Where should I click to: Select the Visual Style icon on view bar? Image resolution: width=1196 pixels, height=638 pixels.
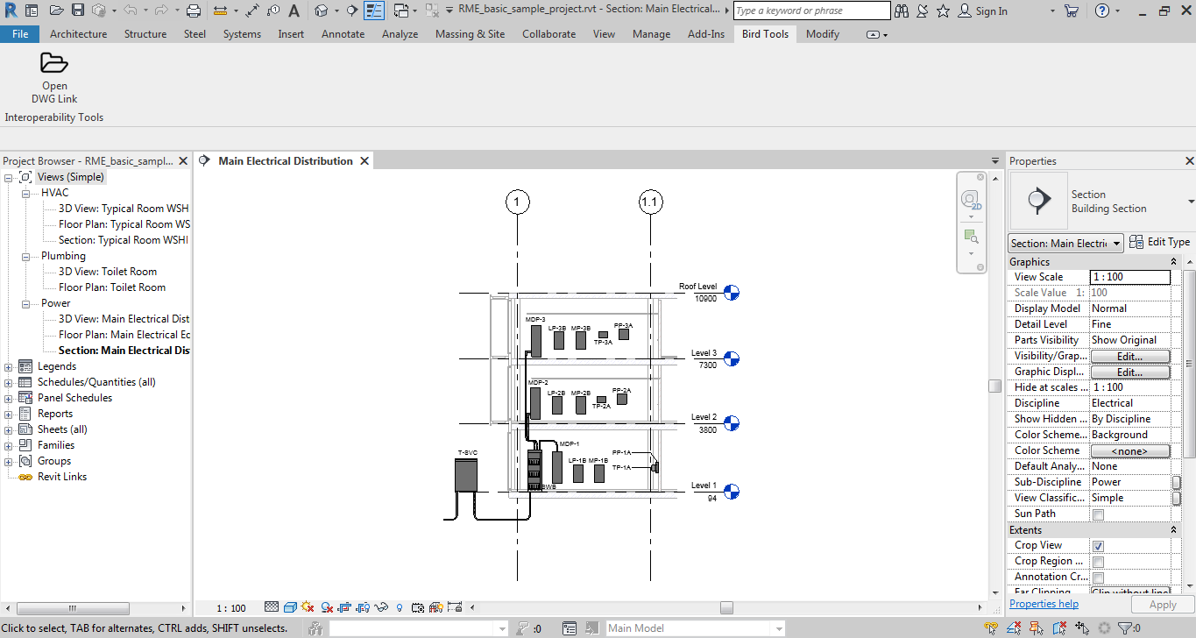pyautogui.click(x=290, y=606)
